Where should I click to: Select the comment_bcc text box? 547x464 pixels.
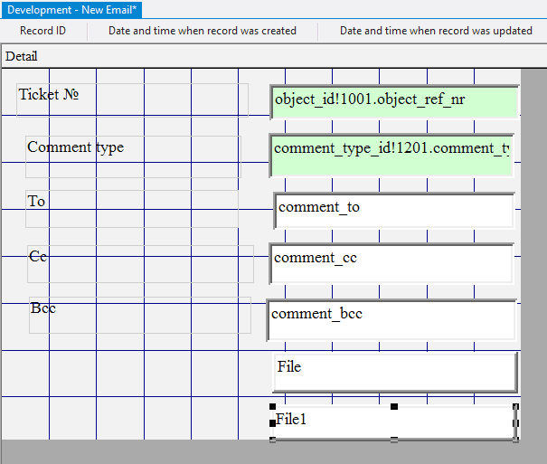(x=391, y=318)
